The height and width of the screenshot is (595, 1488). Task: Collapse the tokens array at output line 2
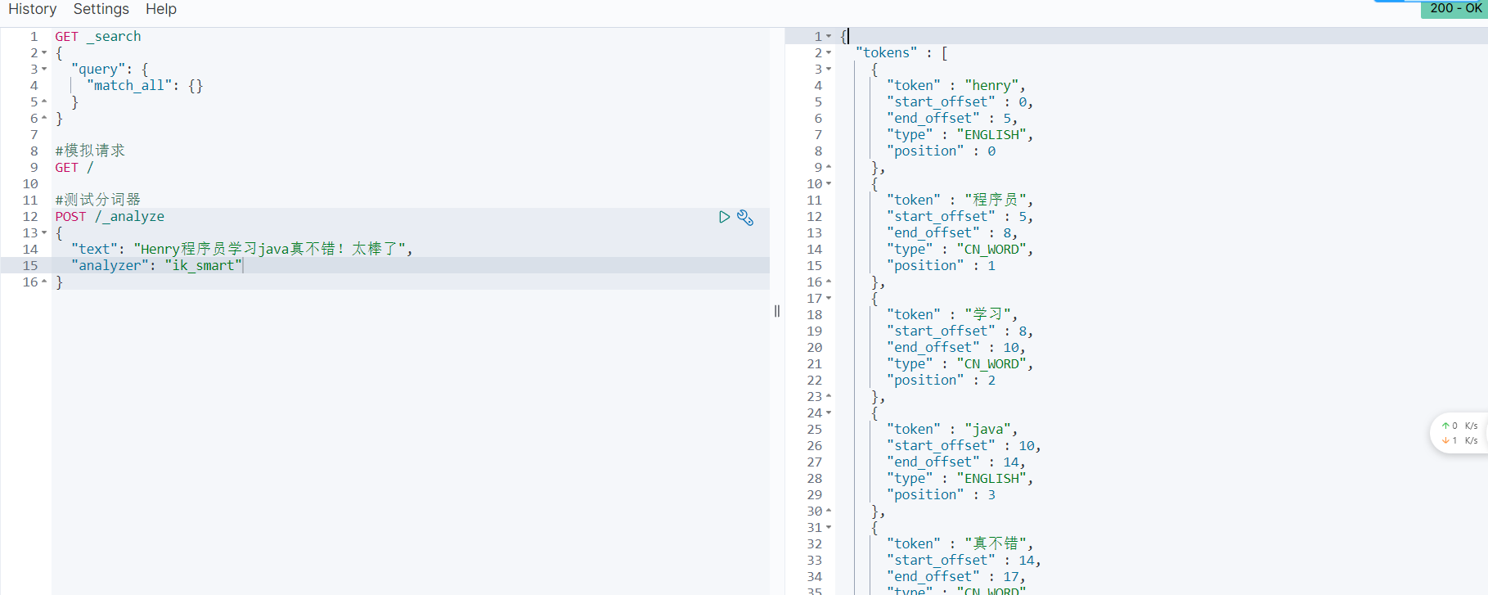(829, 53)
